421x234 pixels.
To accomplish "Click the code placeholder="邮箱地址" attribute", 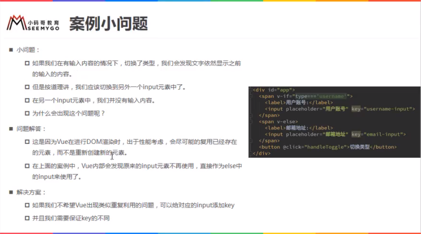I will point(317,134).
